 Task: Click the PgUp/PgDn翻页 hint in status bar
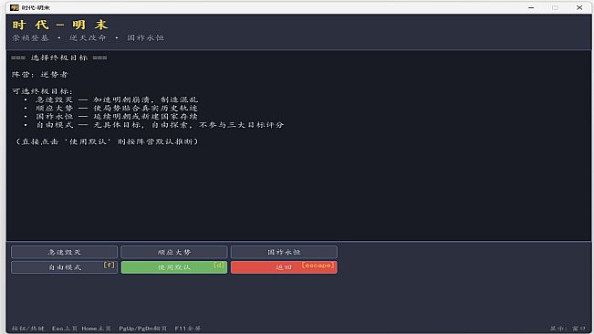(143, 329)
